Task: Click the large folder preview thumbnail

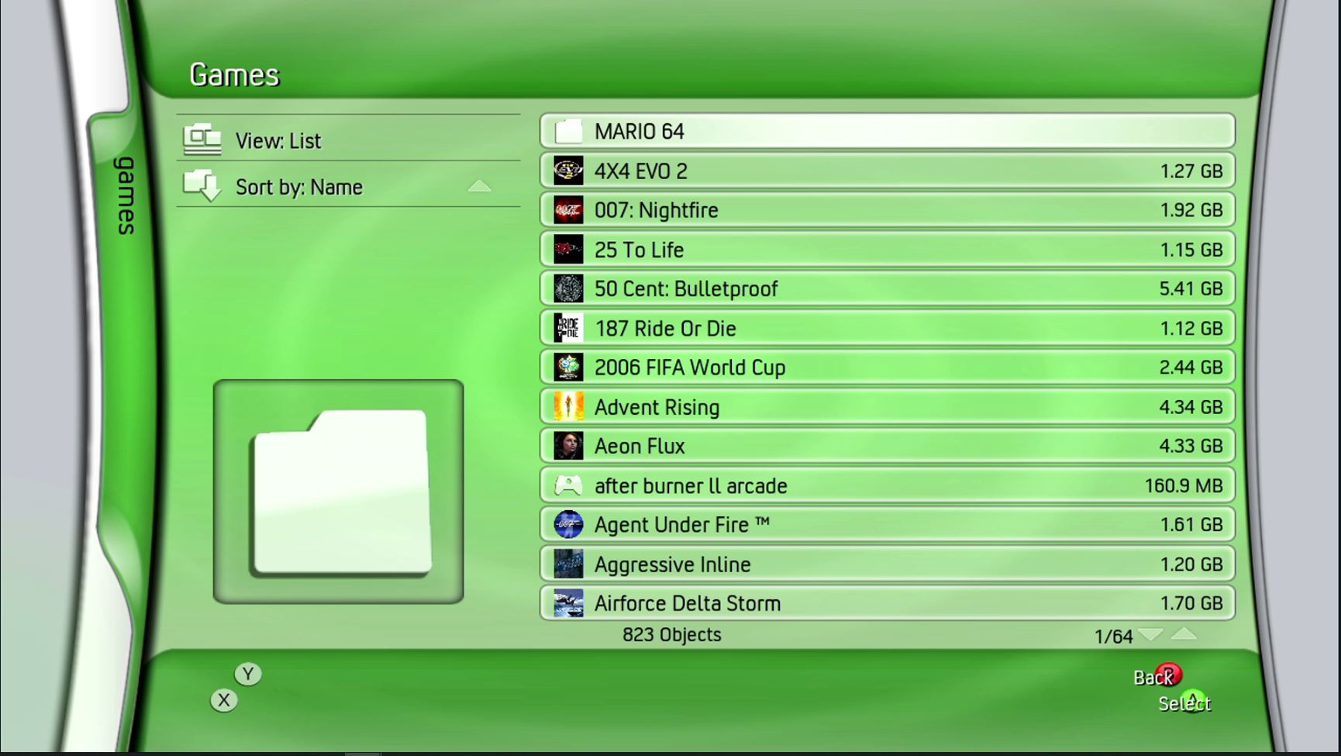Action: (339, 492)
